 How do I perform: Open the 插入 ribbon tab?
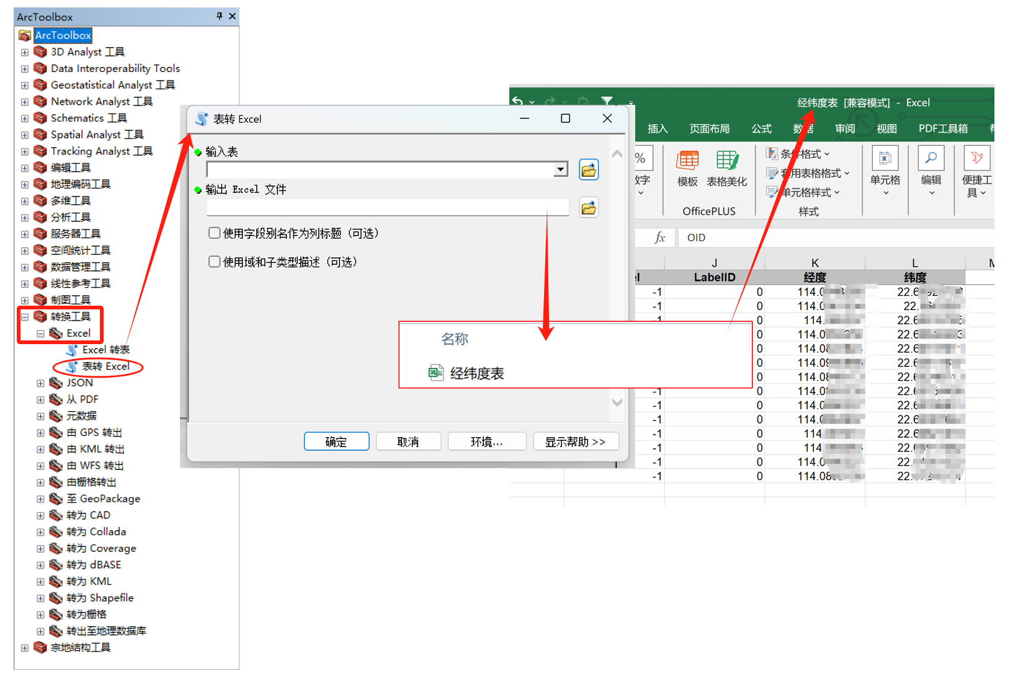point(658,128)
